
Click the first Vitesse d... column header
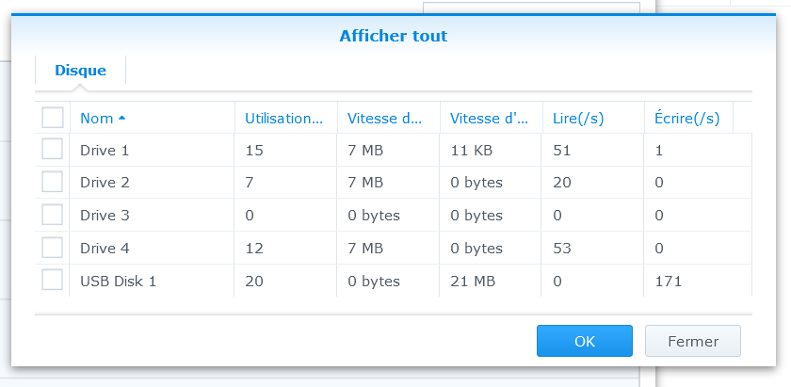pyautogui.click(x=385, y=118)
